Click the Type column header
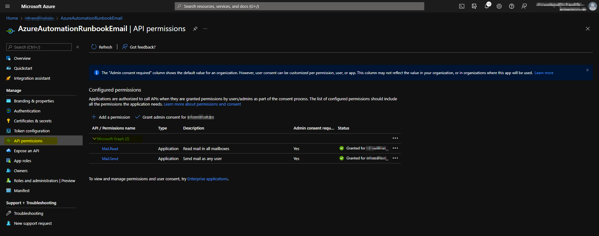 click(163, 128)
